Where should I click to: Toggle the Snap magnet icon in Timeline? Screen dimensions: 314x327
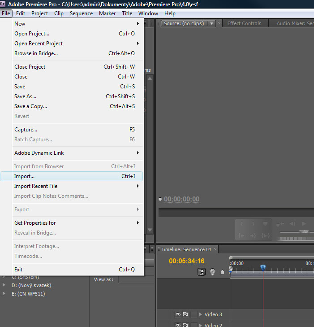tap(202, 272)
